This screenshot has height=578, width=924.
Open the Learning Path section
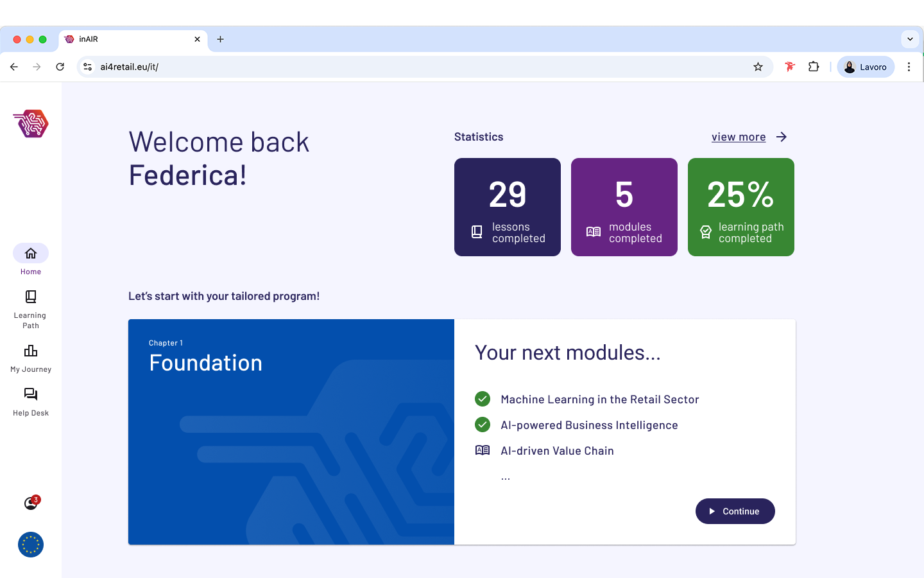[31, 310]
